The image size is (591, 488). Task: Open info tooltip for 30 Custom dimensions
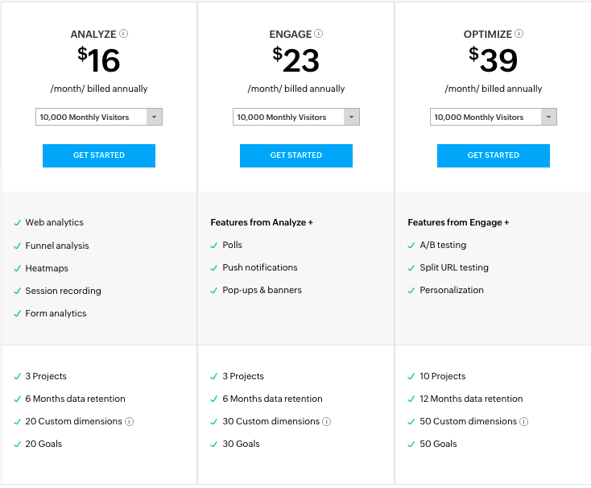click(327, 421)
